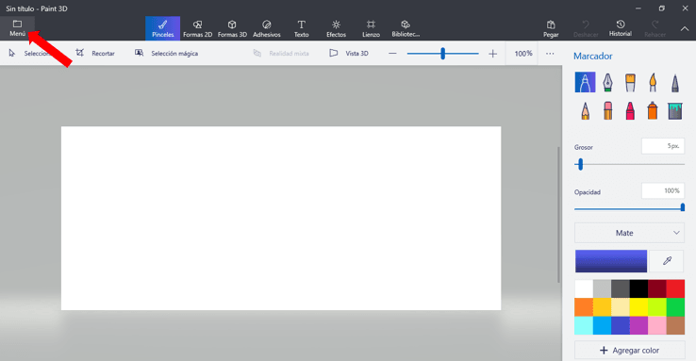This screenshot has height=361, width=696.
Task: Select the Pinceles tab
Action: [162, 28]
